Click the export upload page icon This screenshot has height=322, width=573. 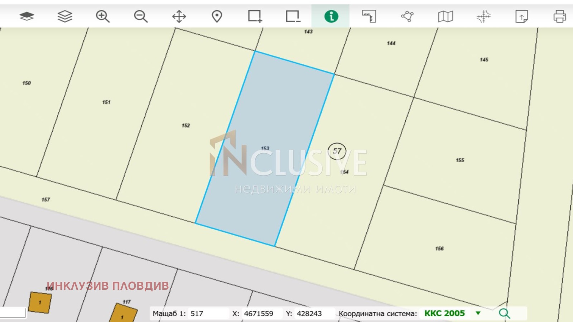pos(521,16)
